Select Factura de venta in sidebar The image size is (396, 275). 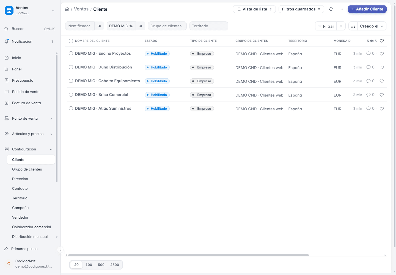click(x=26, y=103)
